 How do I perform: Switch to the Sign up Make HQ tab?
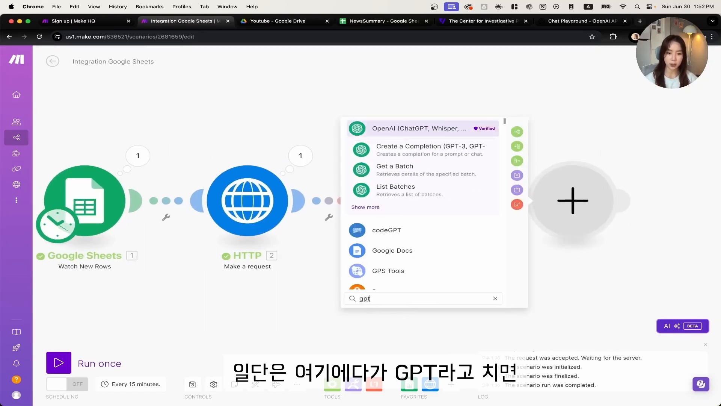(86, 21)
